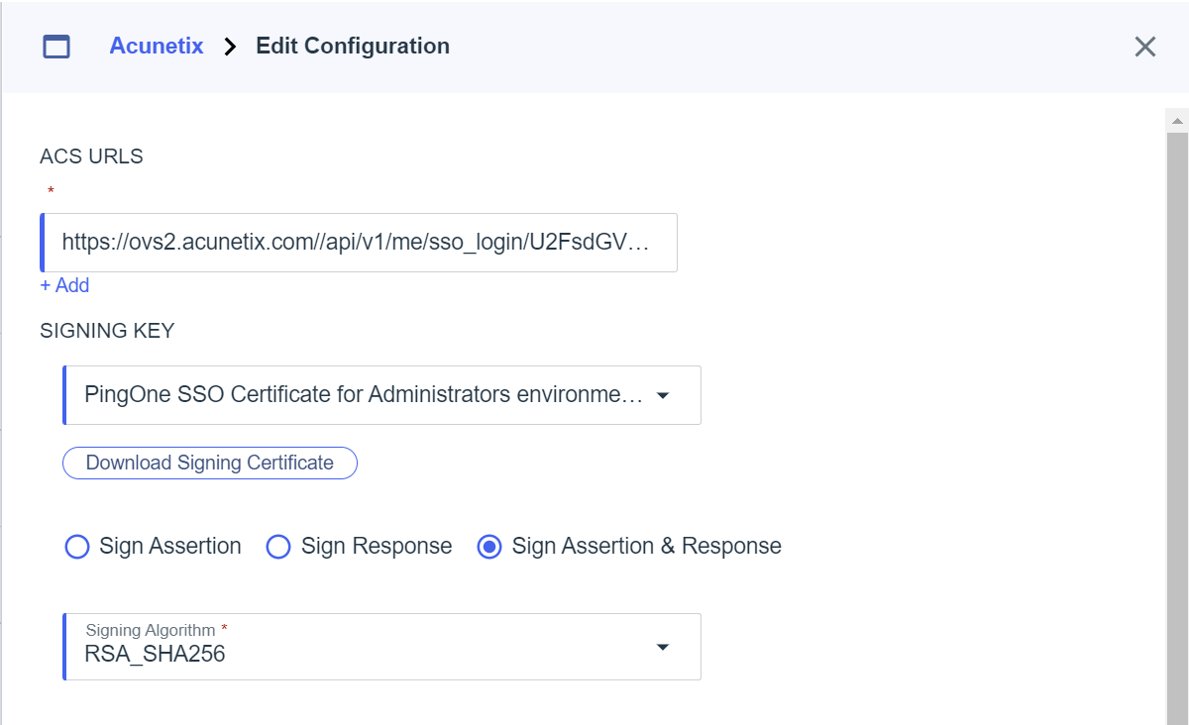Focus the ACS URL input field
1189x725 pixels.
click(359, 242)
